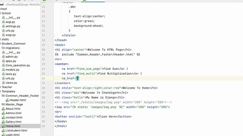Toggle fold marker at closing html tag line 36
The width and height of the screenshot is (243, 136).
(54, 126)
